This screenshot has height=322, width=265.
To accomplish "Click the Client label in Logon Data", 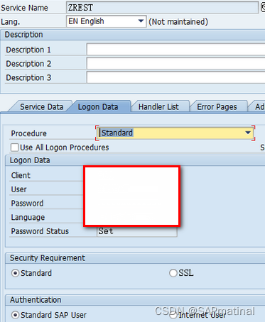I will tap(21, 175).
